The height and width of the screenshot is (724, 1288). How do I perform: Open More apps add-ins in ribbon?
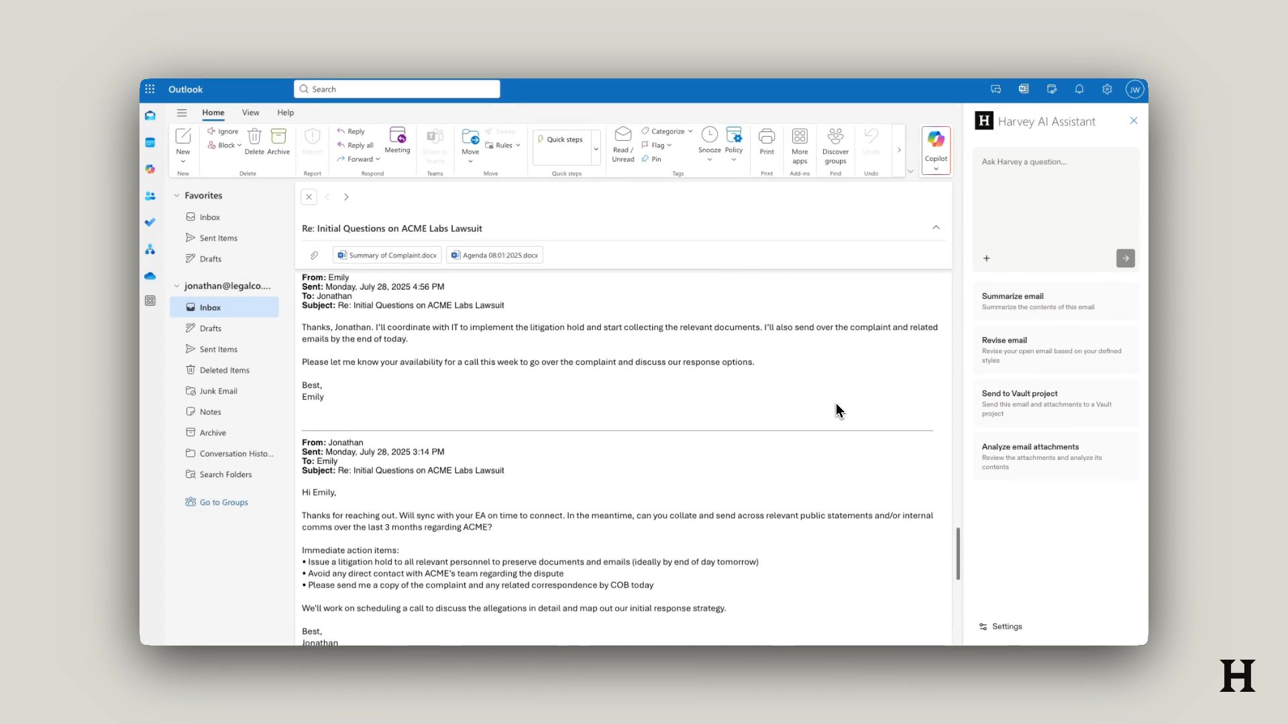tap(800, 145)
